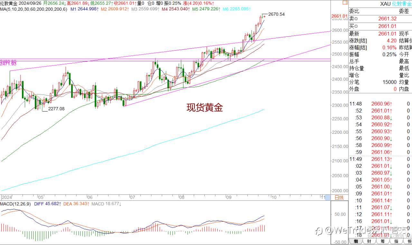Screen dimensions: 412x245
Task: Click the 2600.00 price axis label
Action: pos(340,30)
